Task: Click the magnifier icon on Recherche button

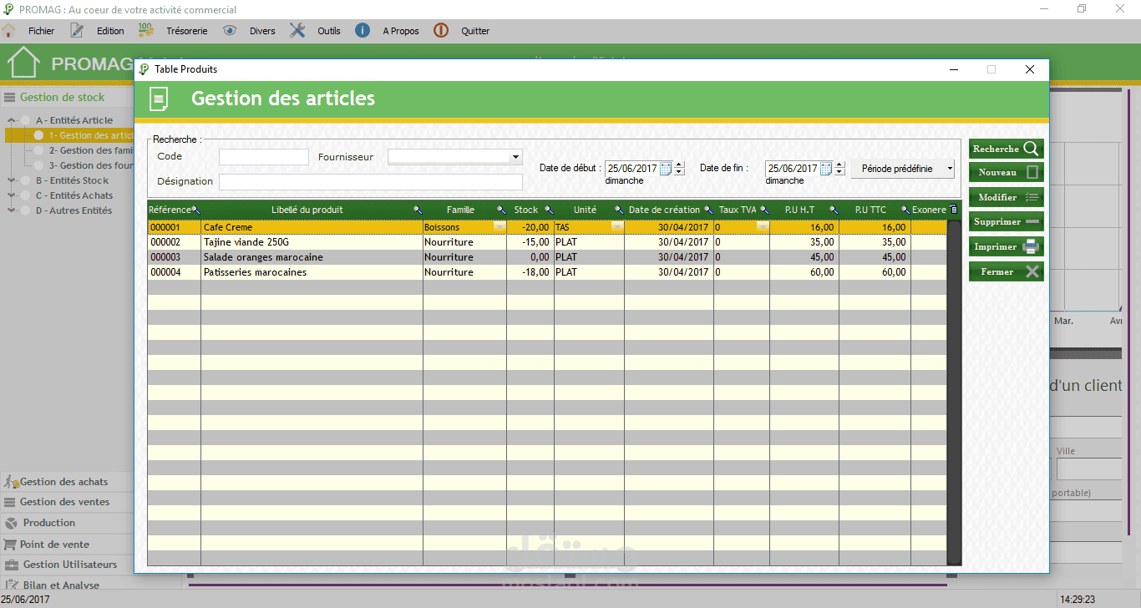Action: coord(1031,149)
